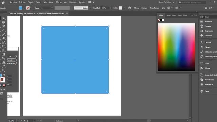Click the Adobe Stock search magnifier icon
Image resolution: width=217 pixels, height=122 pixels.
pos(180,2)
